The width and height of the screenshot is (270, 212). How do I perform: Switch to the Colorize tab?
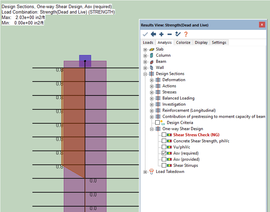(183, 42)
